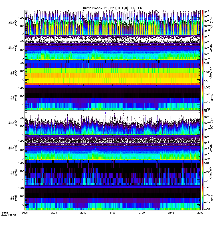Click the '0.01' color bar value of thc edc12
Viewport: 214px width, 229px height.
tap(206, 181)
